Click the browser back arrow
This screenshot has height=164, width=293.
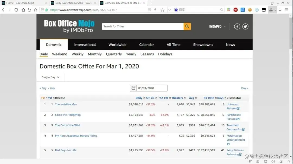3,10
